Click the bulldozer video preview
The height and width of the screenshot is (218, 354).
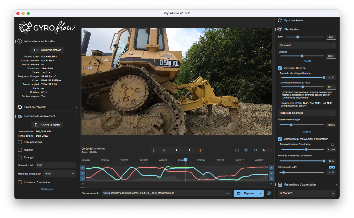point(177,82)
